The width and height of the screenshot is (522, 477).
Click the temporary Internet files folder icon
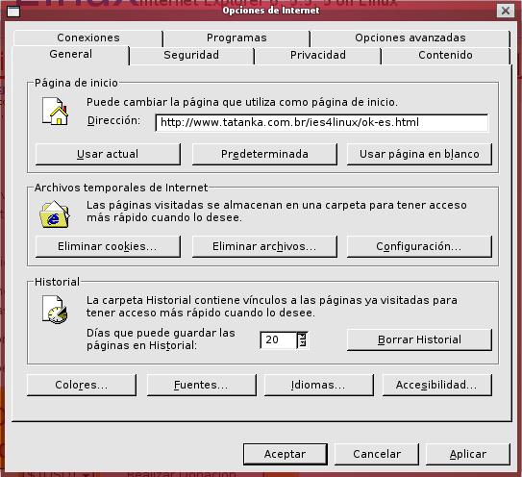[x=55, y=214]
